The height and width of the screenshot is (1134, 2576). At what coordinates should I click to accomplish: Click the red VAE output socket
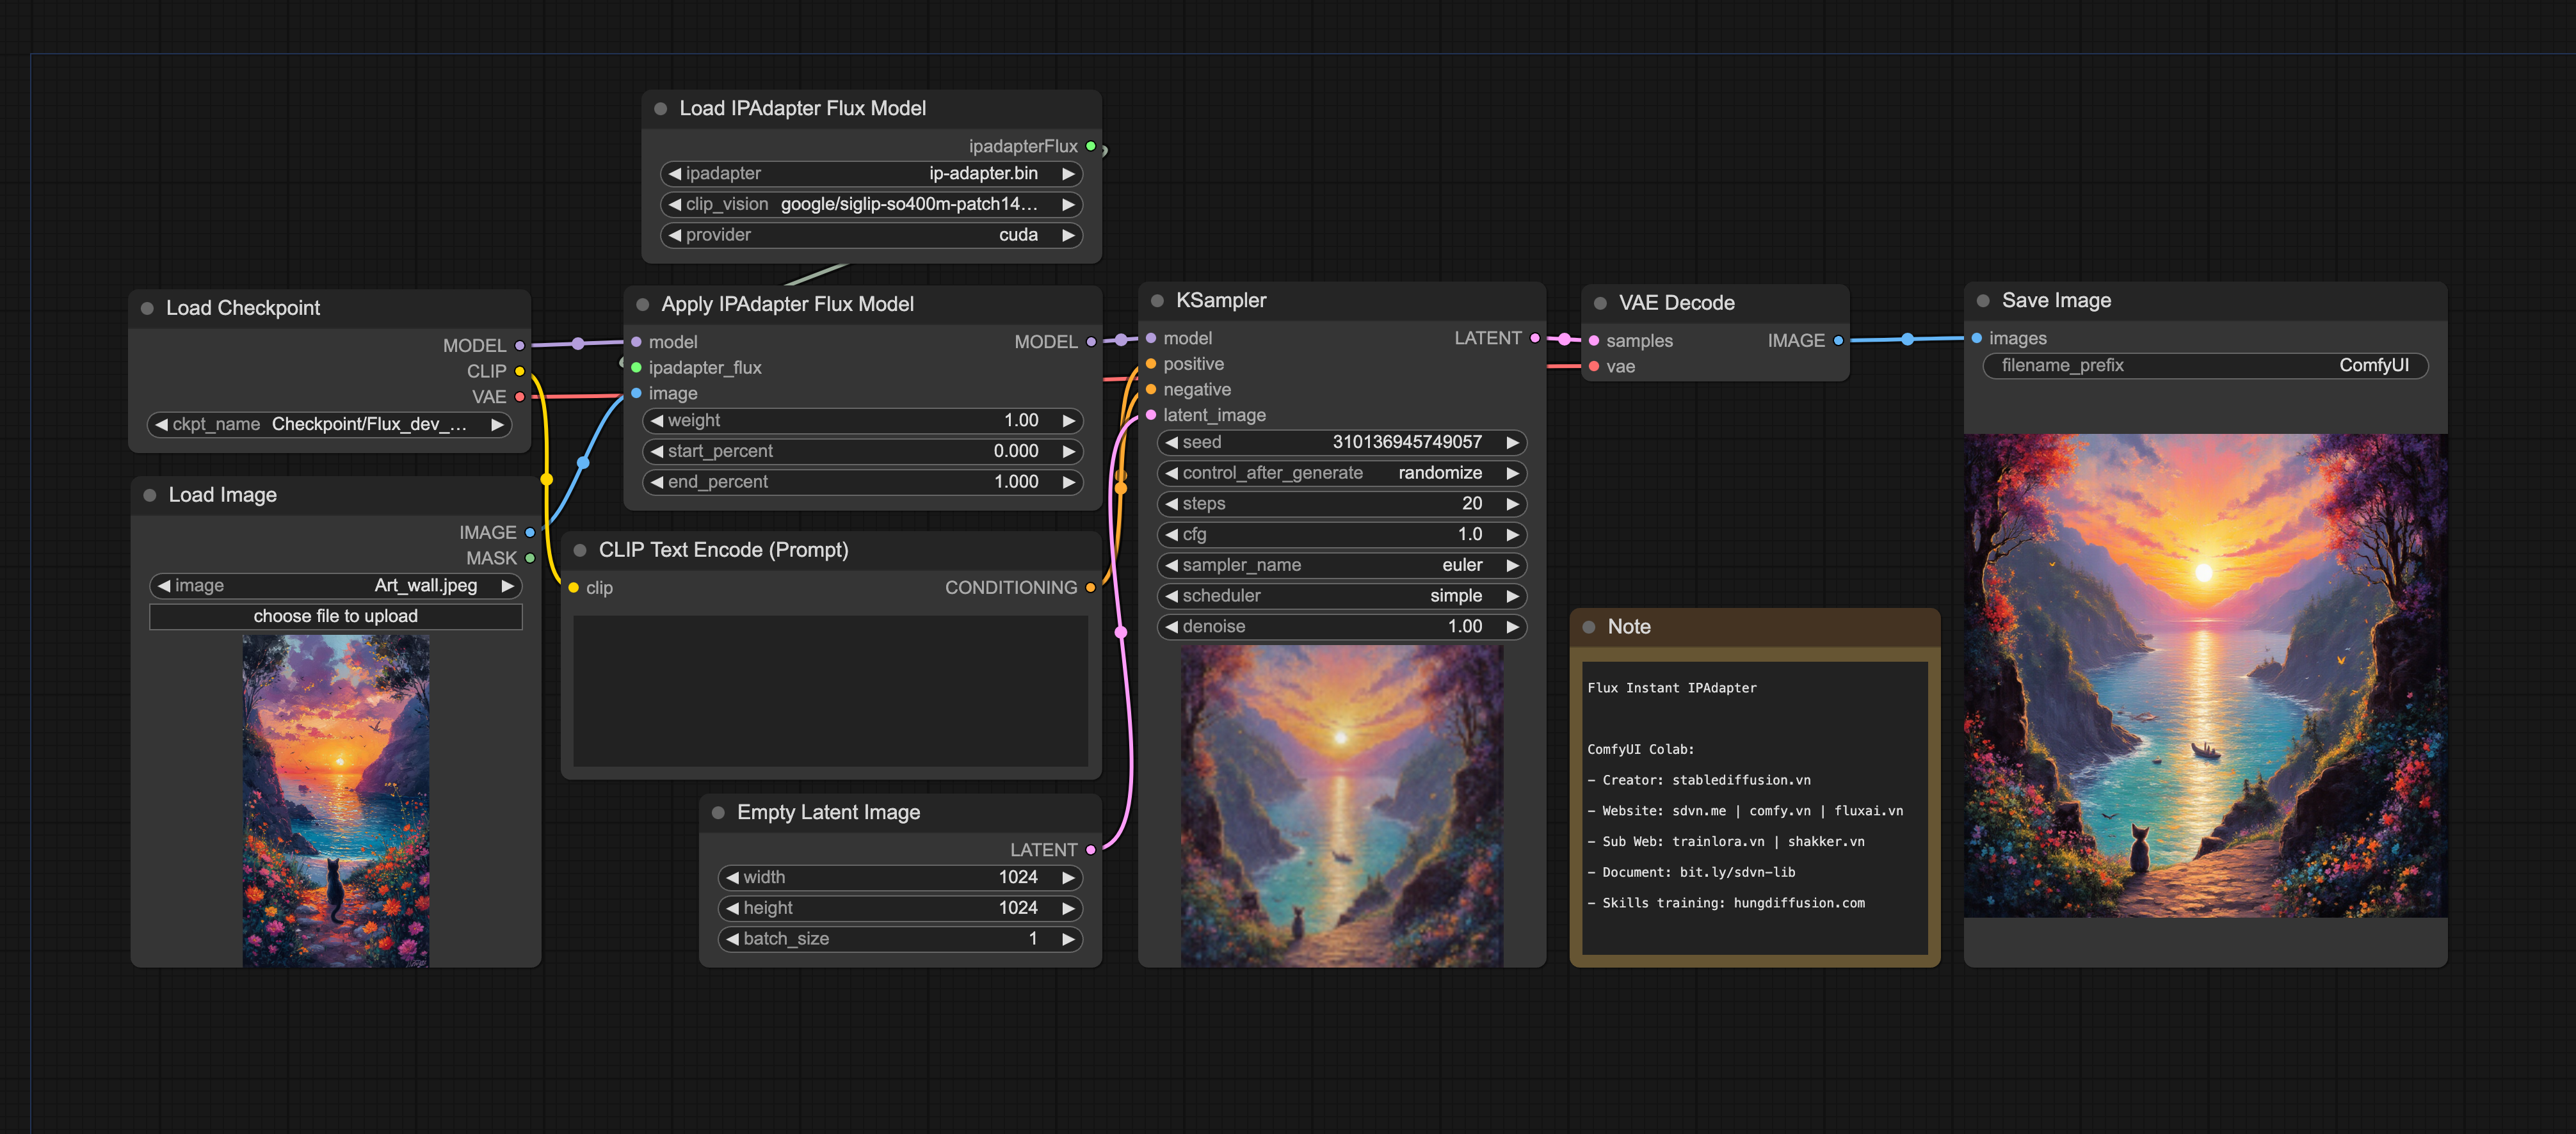[519, 397]
